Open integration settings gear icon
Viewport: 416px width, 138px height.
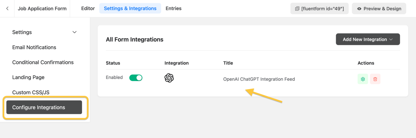(x=363, y=79)
